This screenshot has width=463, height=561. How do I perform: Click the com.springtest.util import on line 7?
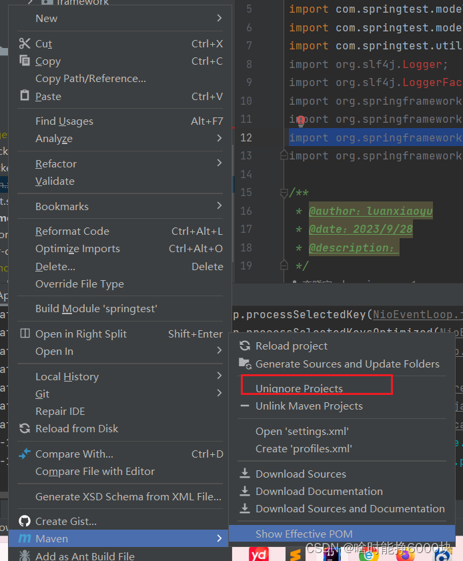click(x=376, y=46)
